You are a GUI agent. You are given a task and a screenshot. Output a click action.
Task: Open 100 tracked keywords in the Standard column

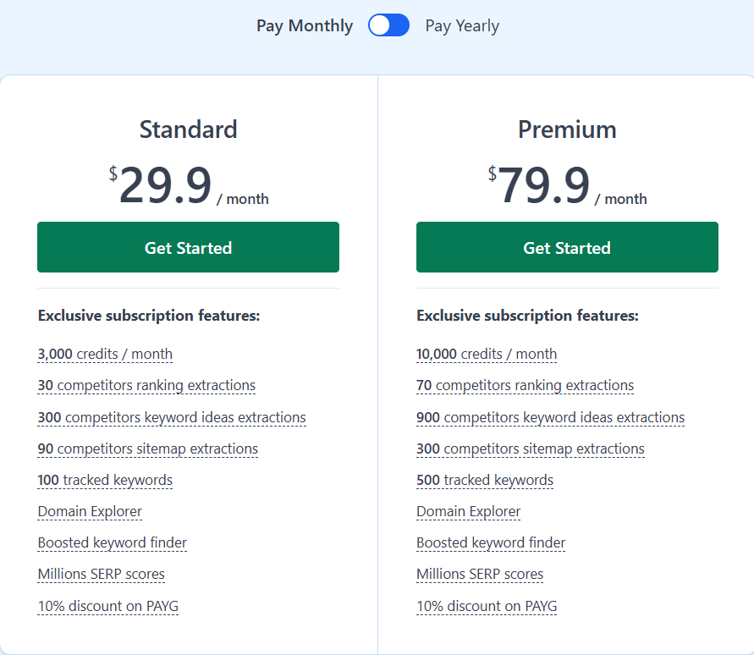pyautogui.click(x=105, y=480)
